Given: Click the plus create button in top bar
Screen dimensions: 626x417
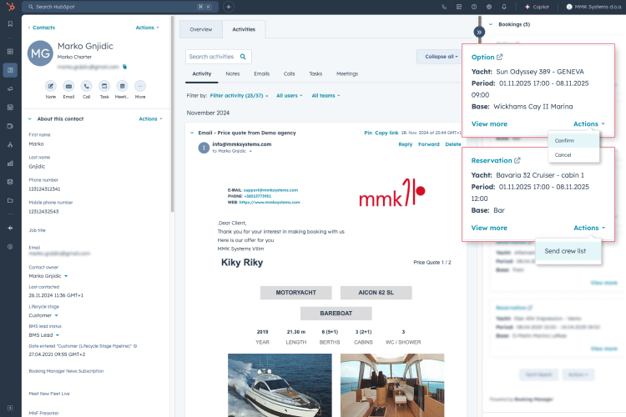Looking at the screenshot, I should pos(229,7).
